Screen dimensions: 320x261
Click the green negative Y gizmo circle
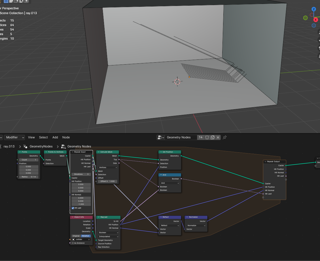[305, 18]
